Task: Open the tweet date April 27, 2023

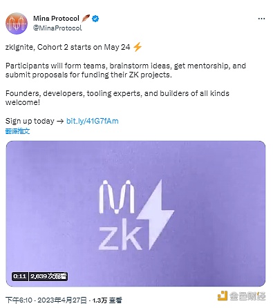Action: [x=62, y=300]
